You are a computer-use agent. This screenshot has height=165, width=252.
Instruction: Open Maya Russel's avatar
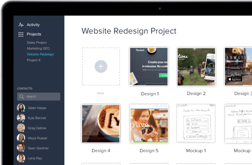(21, 138)
